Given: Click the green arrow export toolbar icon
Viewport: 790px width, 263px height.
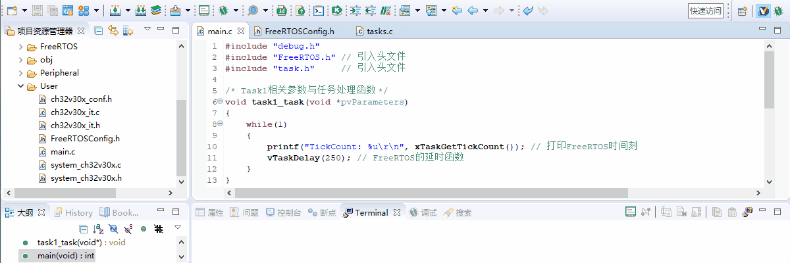Looking at the screenshot, I should 336,11.
